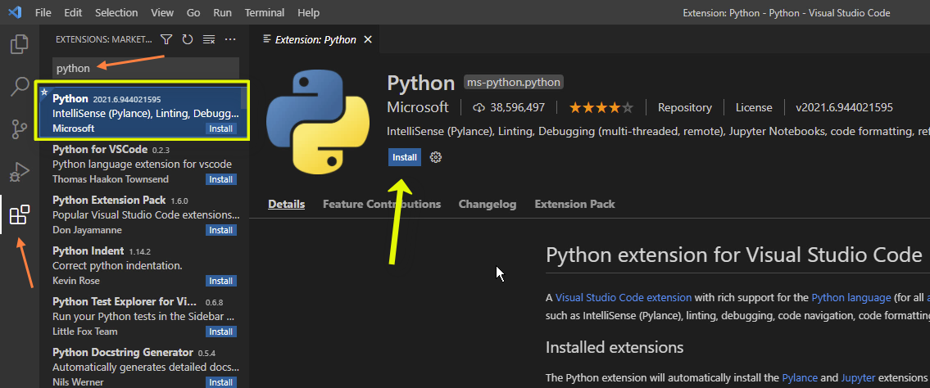
Task: Open the Pylance link
Action: pyautogui.click(x=800, y=378)
